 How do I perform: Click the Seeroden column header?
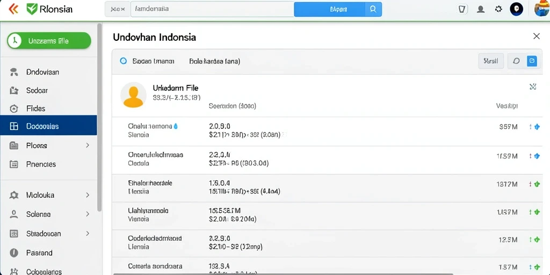tap(232, 106)
